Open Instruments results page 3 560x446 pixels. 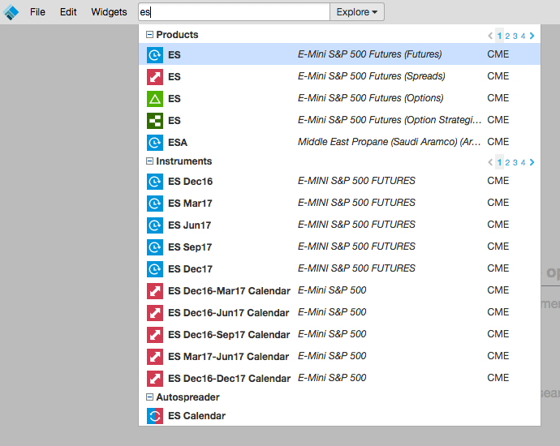(x=515, y=163)
